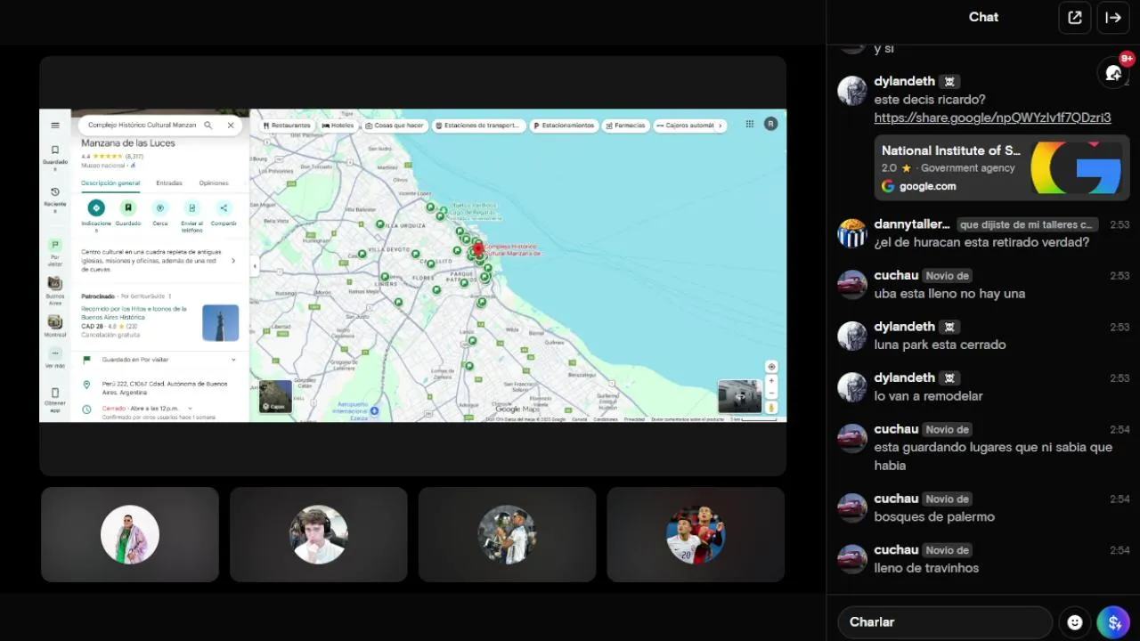Select the Descripción general tab

pos(110,183)
